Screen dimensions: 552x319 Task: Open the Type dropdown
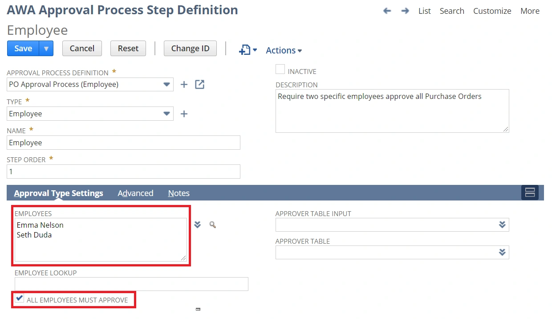pos(166,114)
